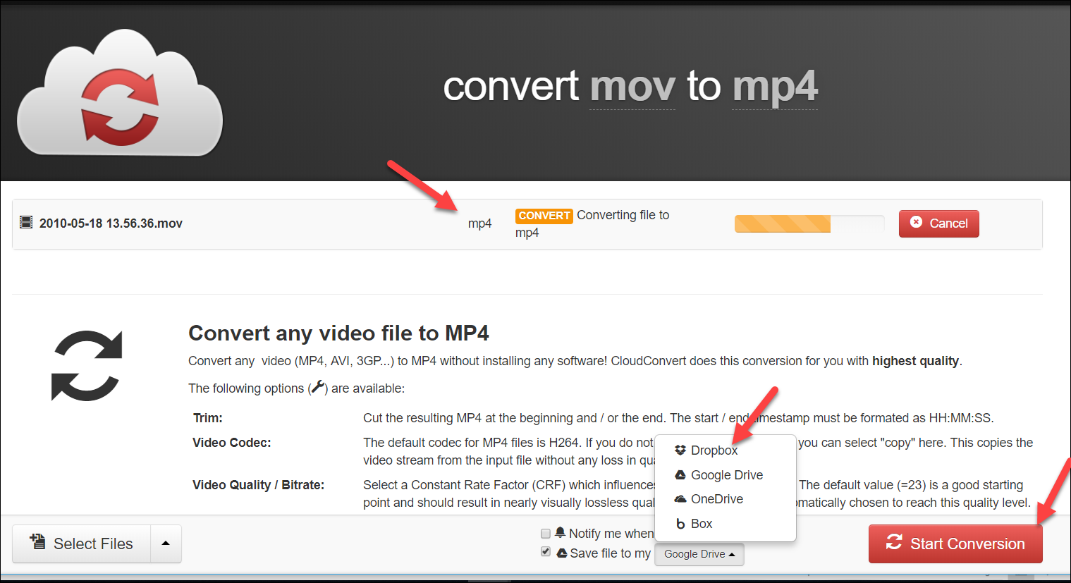1071x583 pixels.
Task: Enable the Notify me when finished checkbox
Action: pos(545,534)
